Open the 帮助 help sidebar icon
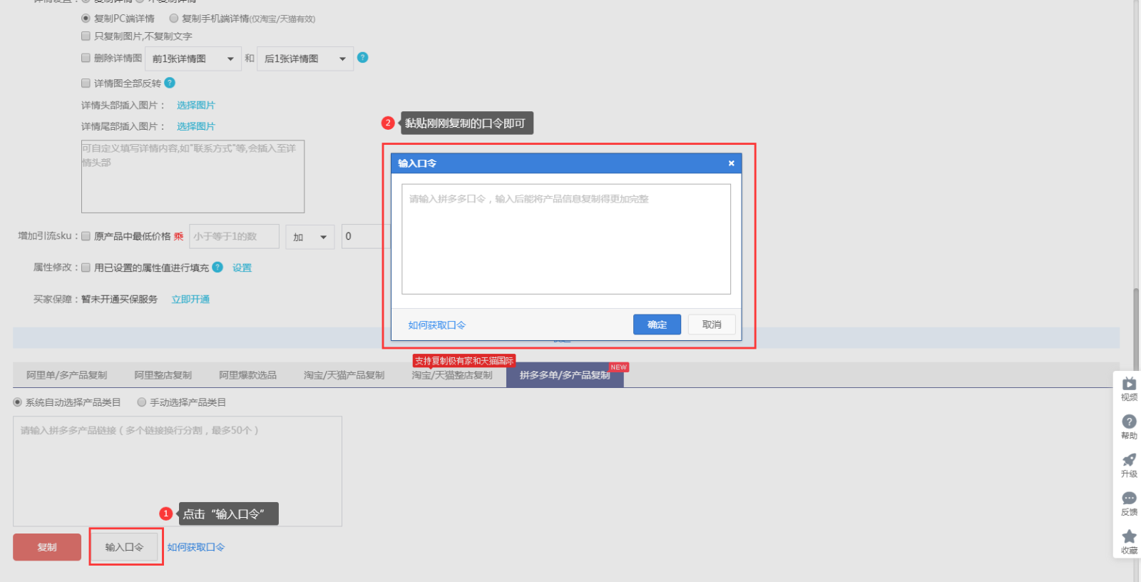 (x=1129, y=427)
